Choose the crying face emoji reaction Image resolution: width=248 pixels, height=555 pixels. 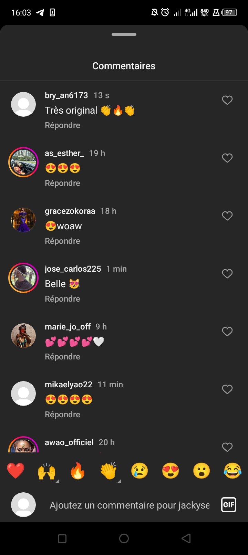(x=139, y=471)
